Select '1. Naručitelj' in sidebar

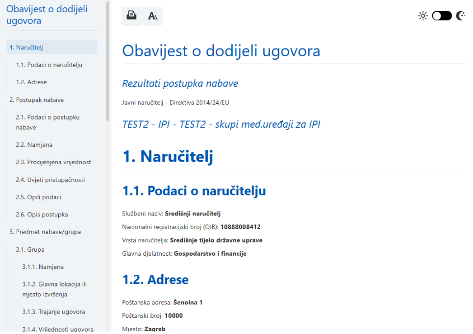pyautogui.click(x=27, y=48)
